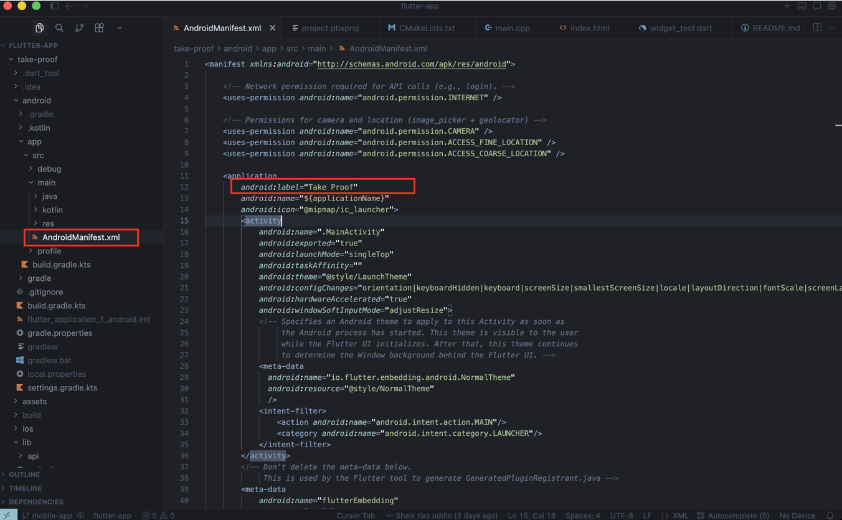The image size is (842, 520).
Task: Click Cursor Tab in status bar
Action: 356,515
